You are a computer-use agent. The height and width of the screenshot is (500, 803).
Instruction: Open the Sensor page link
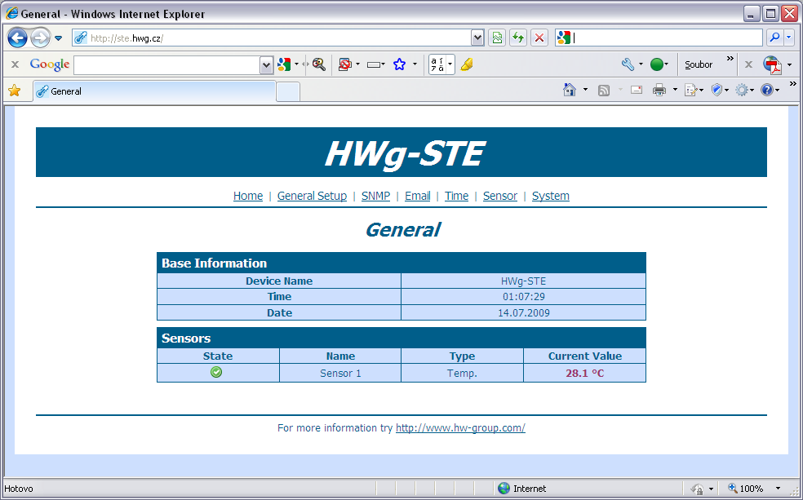499,196
